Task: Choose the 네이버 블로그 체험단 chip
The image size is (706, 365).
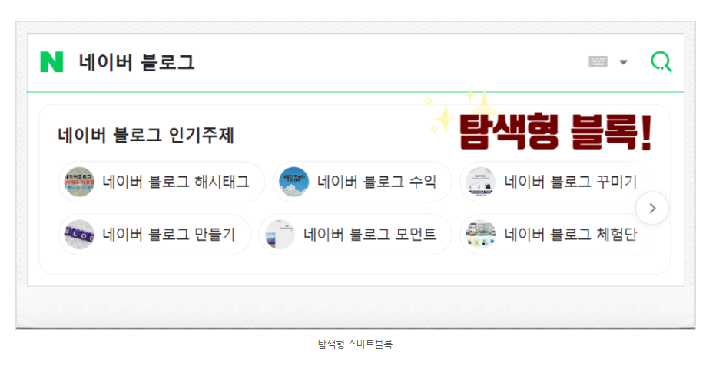Action: pos(554,234)
